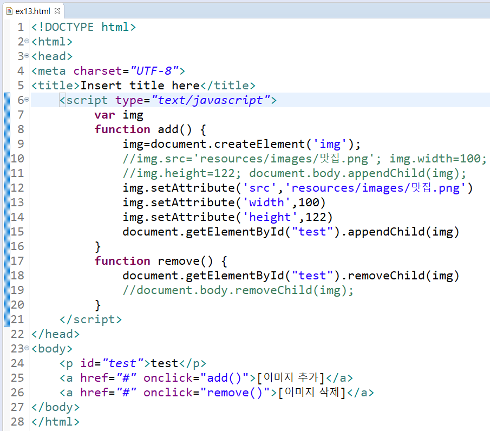The image size is (490, 431).
Task: Collapse the body tag fold on line 23
Action: [27, 348]
